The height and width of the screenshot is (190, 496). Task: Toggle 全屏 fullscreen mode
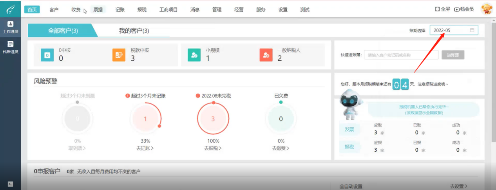pos(442,9)
